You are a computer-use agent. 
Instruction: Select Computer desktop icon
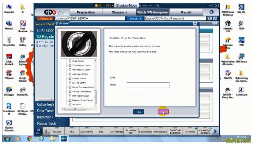click(9, 9)
